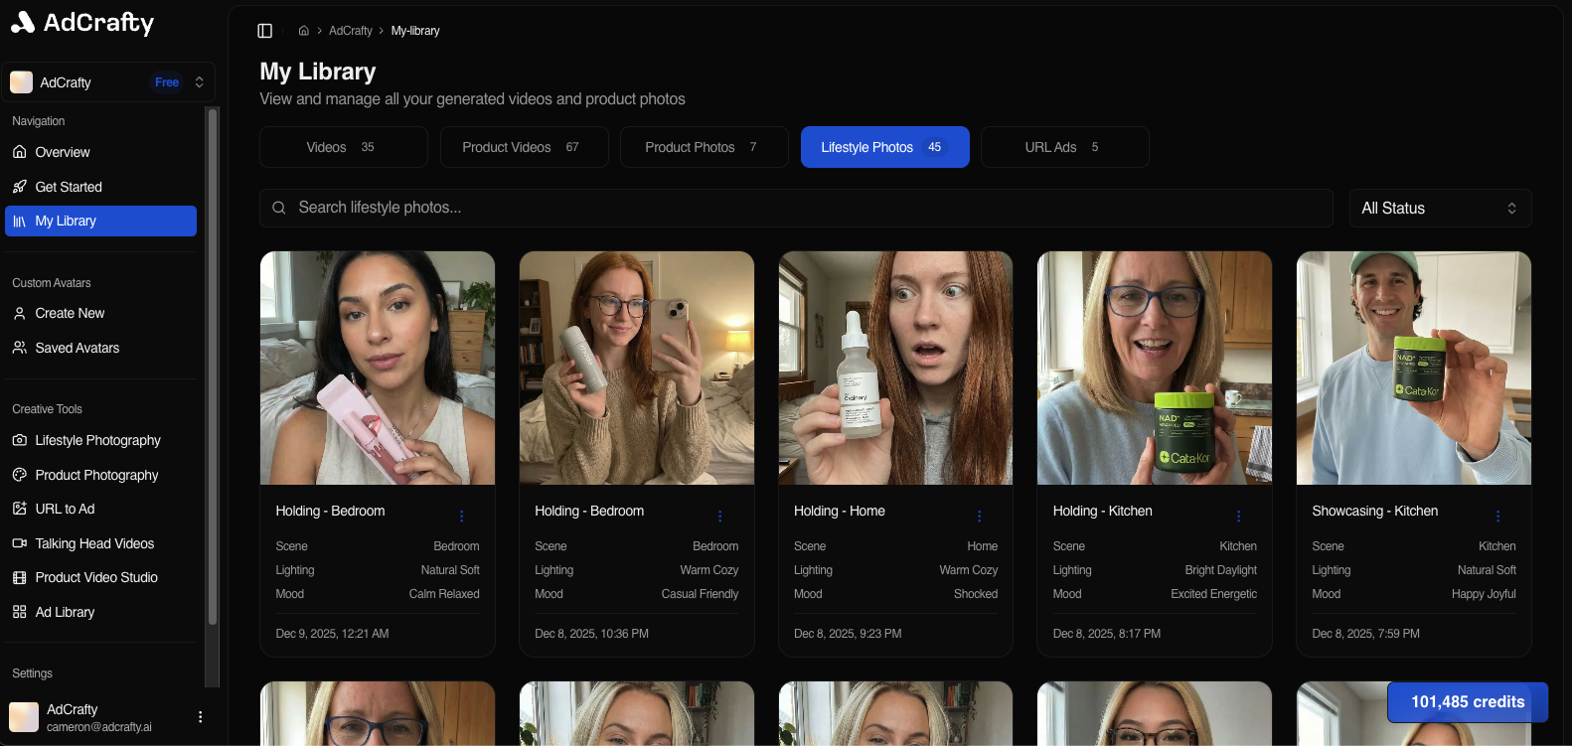
Task: Open Overview in the navigation
Action: click(100, 152)
